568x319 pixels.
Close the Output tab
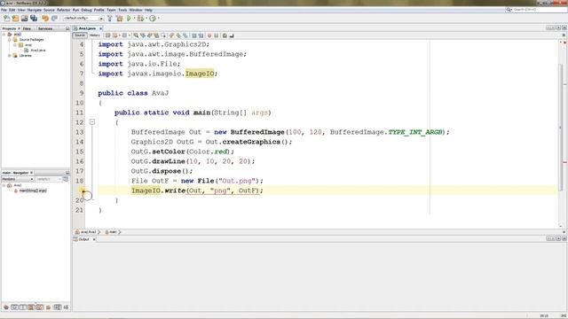pos(94,239)
